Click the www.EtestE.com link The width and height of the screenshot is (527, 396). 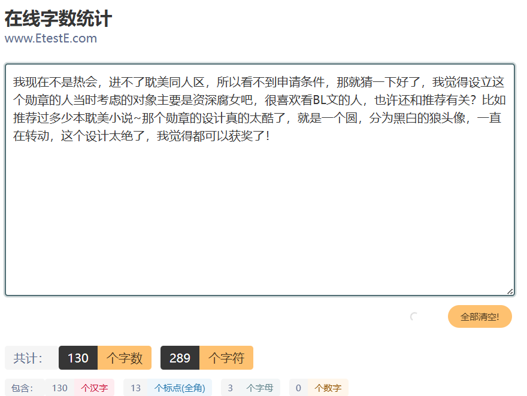pyautogui.click(x=51, y=38)
